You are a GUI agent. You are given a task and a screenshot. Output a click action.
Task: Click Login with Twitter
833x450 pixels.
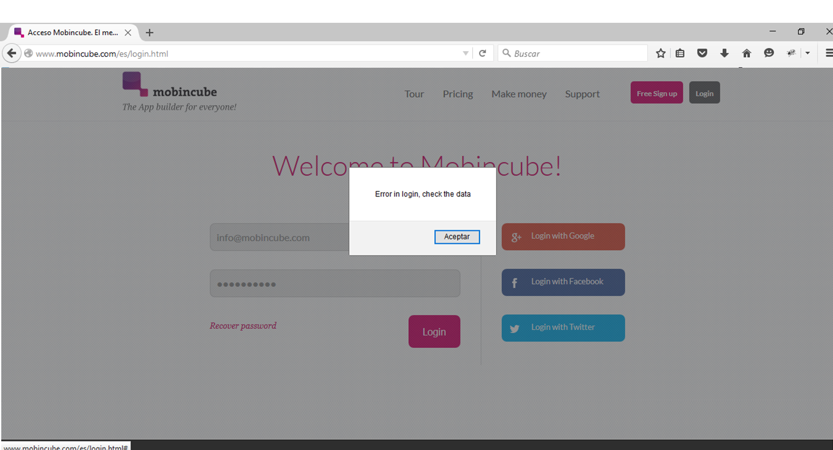pyautogui.click(x=563, y=328)
